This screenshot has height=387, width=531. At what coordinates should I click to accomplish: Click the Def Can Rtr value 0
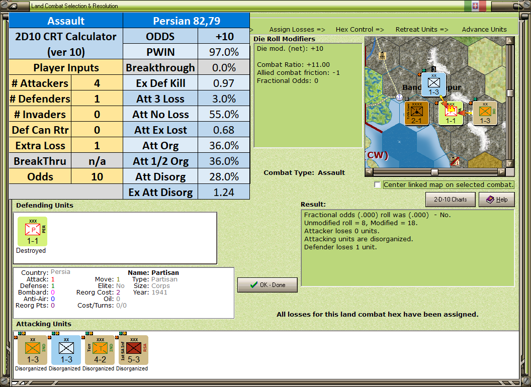[x=97, y=130]
